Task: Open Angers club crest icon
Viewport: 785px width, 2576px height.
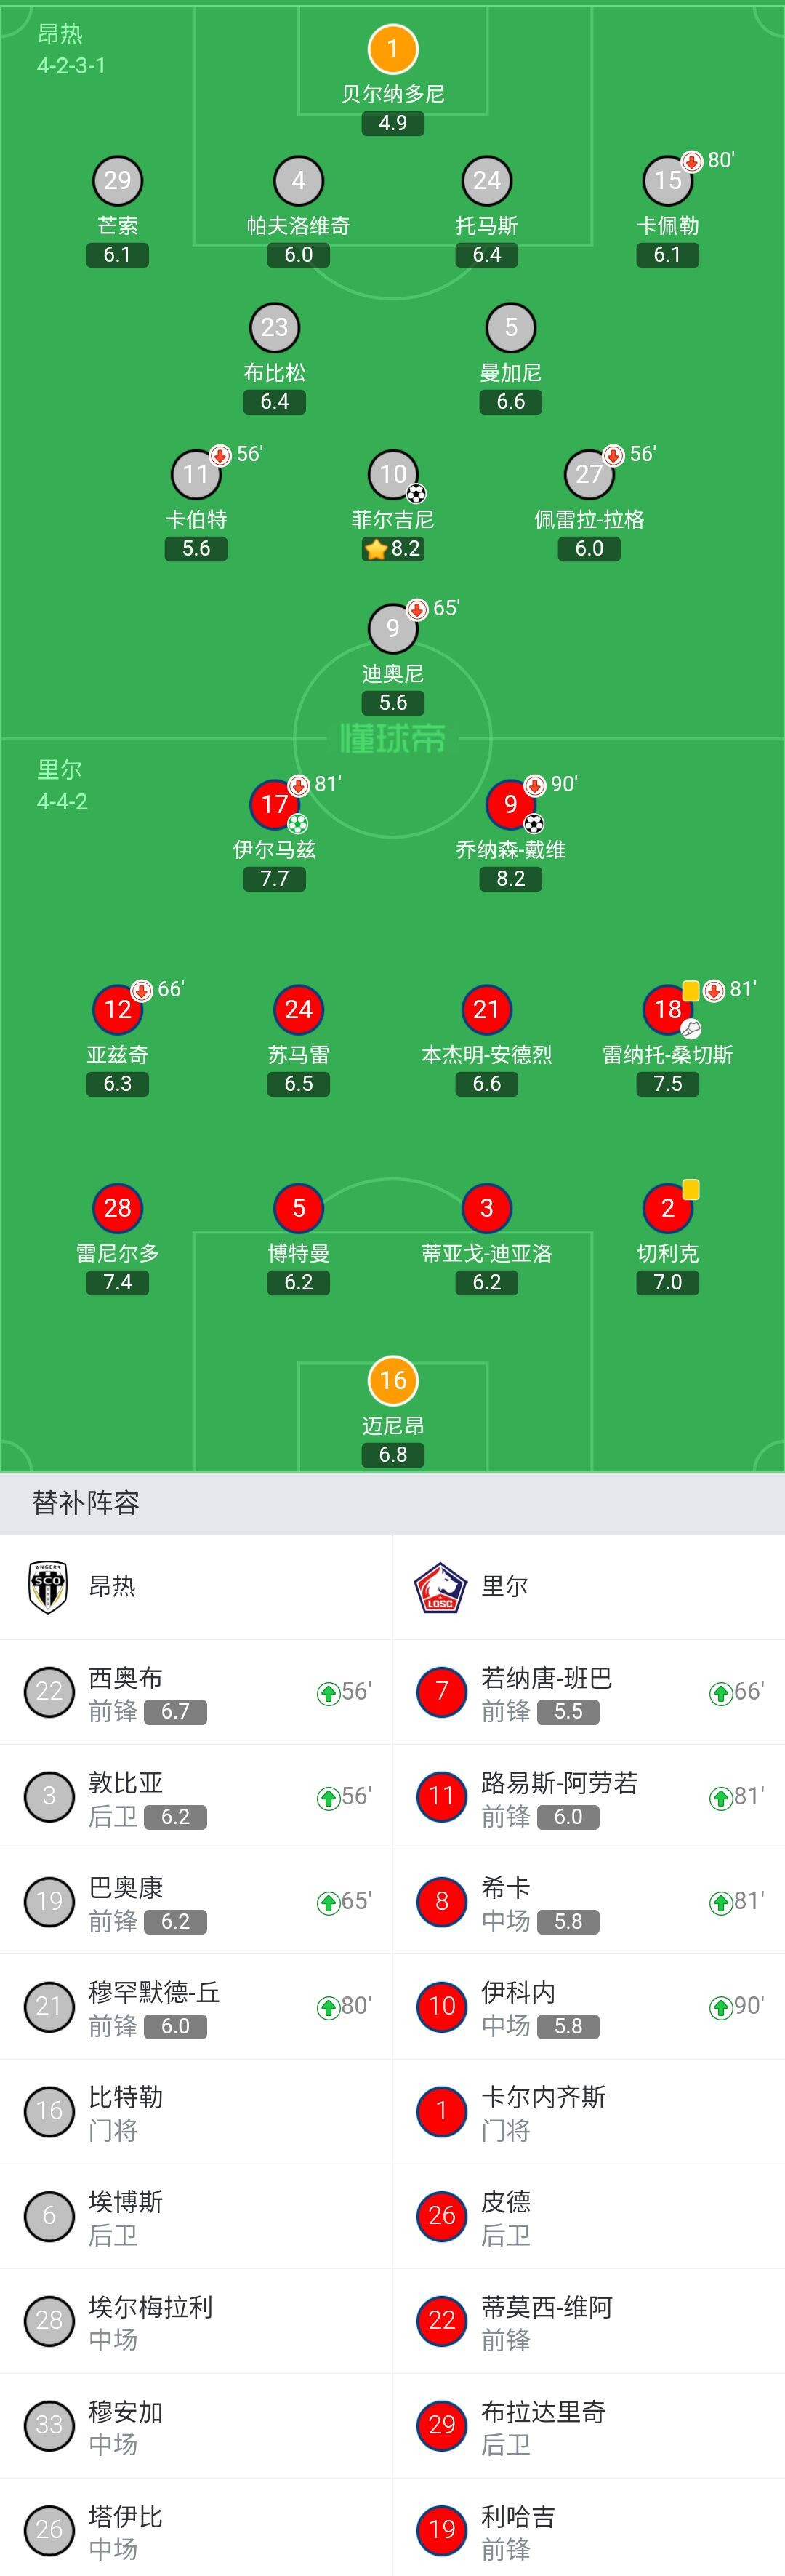Action: coord(48,1587)
